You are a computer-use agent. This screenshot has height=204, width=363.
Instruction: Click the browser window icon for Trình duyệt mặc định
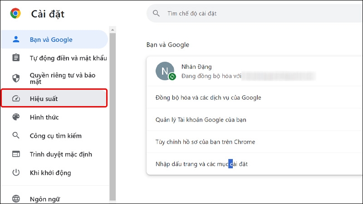click(16, 154)
